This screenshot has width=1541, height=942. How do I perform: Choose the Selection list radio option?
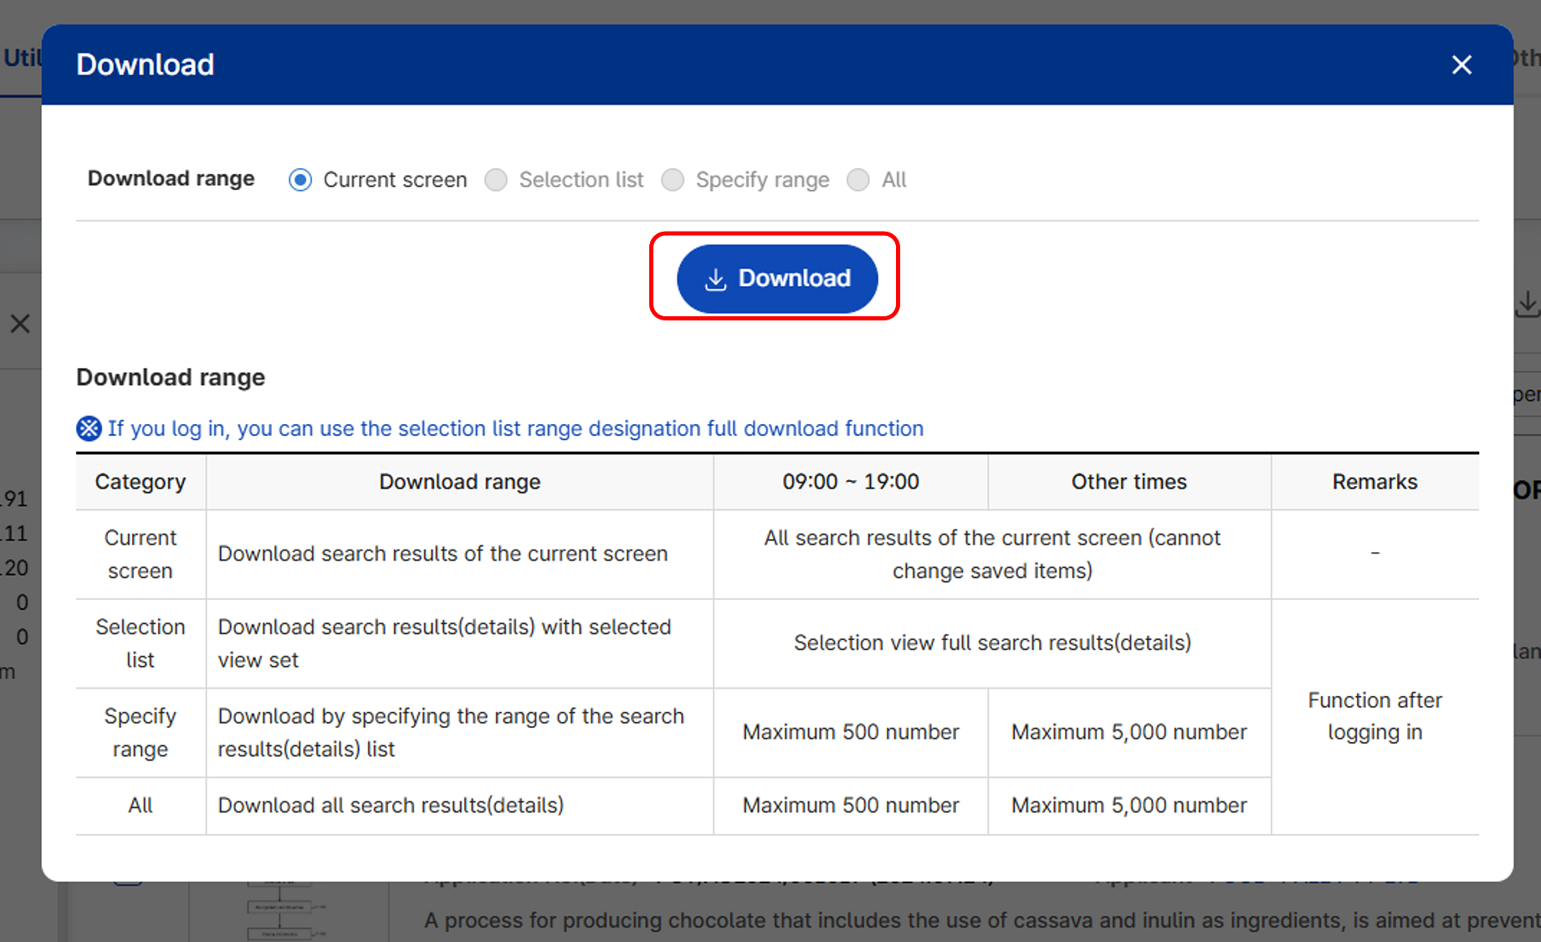496,180
